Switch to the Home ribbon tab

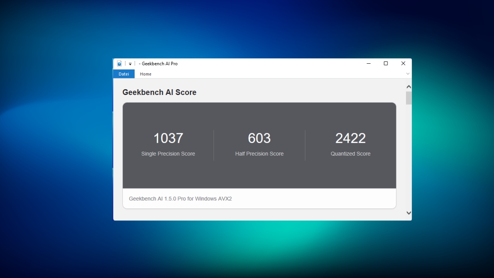145,74
